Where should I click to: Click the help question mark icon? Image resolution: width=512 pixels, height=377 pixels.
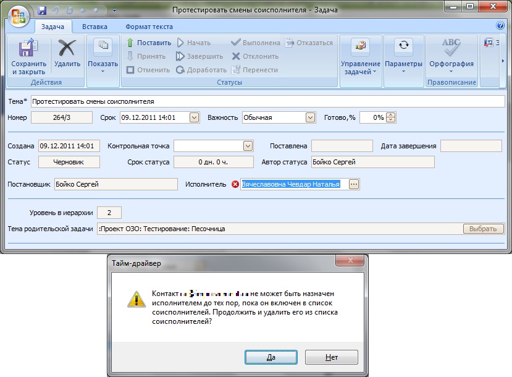[x=500, y=26]
